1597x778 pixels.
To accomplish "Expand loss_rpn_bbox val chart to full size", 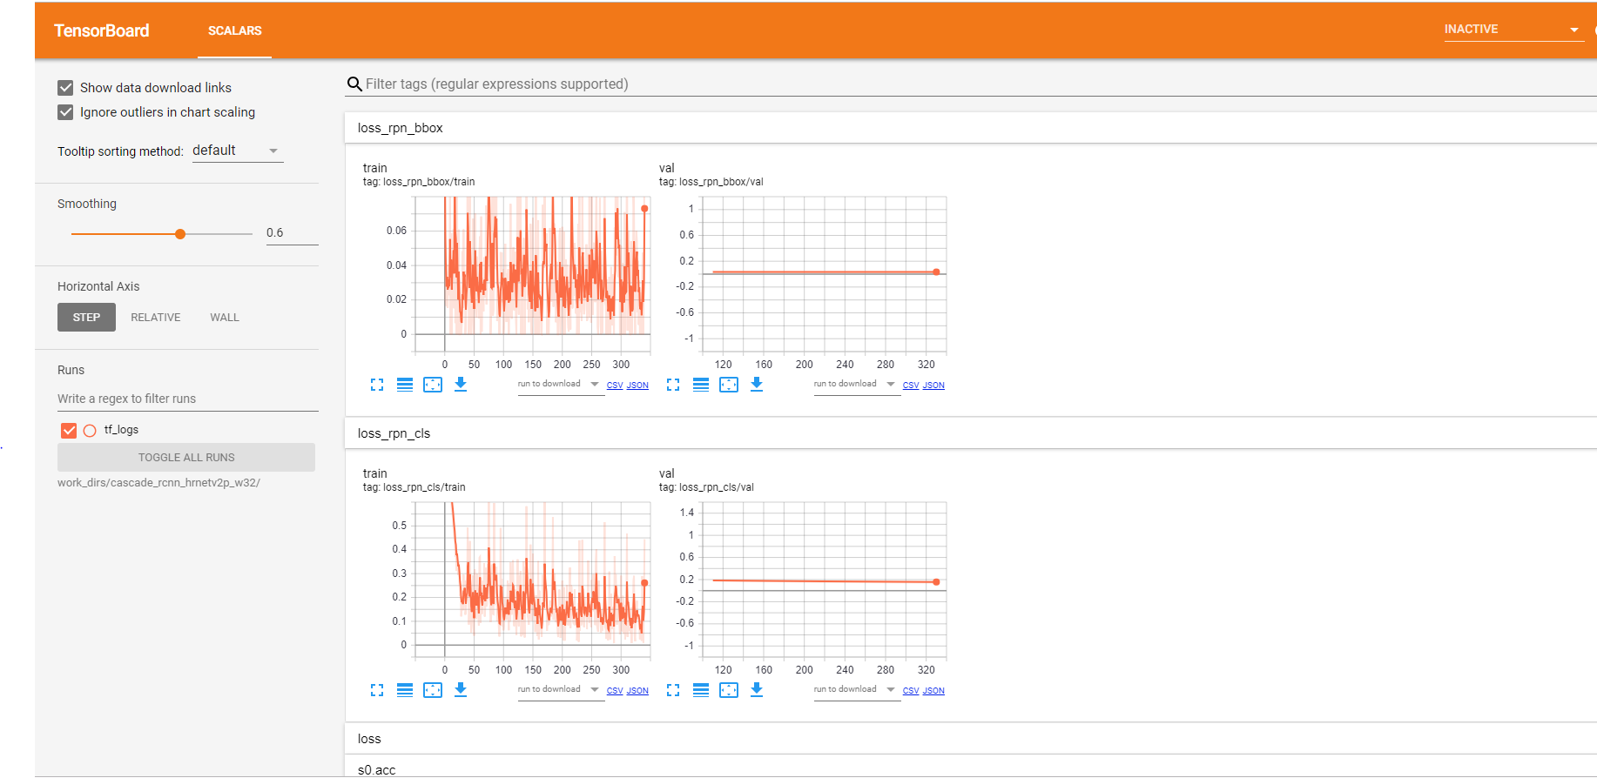I will pyautogui.click(x=673, y=385).
